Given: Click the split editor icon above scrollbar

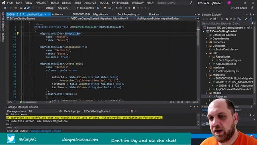Looking at the screenshot, I should (198, 19).
